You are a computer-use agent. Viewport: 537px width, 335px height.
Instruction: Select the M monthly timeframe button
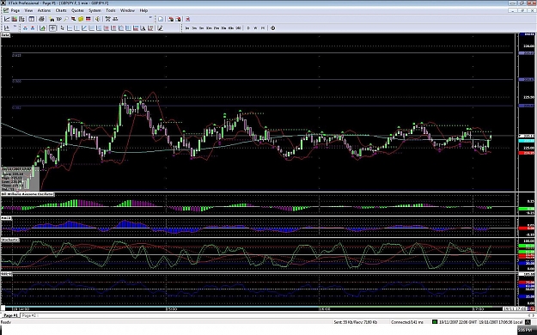(263, 28)
